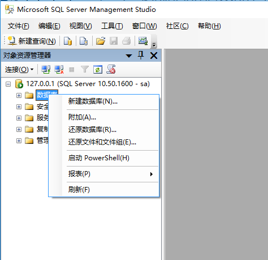
Task: Choose 还原数据库(R)... from context menu
Action: (103, 130)
